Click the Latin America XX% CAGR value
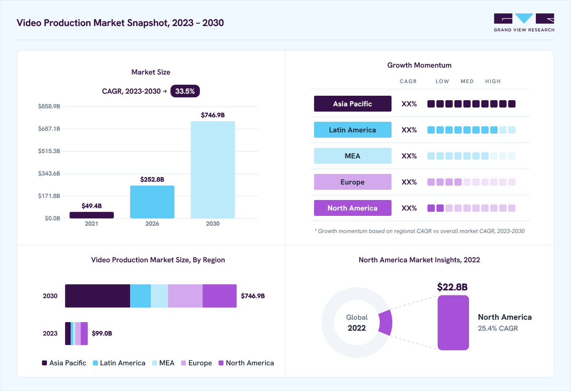The width and height of the screenshot is (571, 391). point(409,130)
